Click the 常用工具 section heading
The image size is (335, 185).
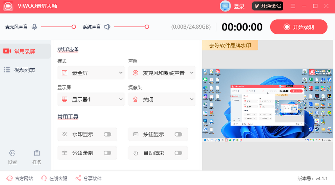click(68, 117)
